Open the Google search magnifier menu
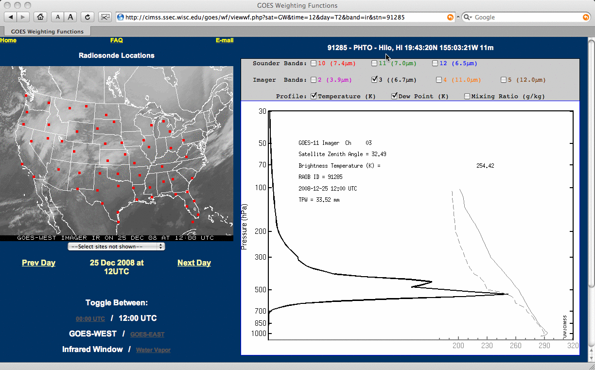 pos(468,17)
